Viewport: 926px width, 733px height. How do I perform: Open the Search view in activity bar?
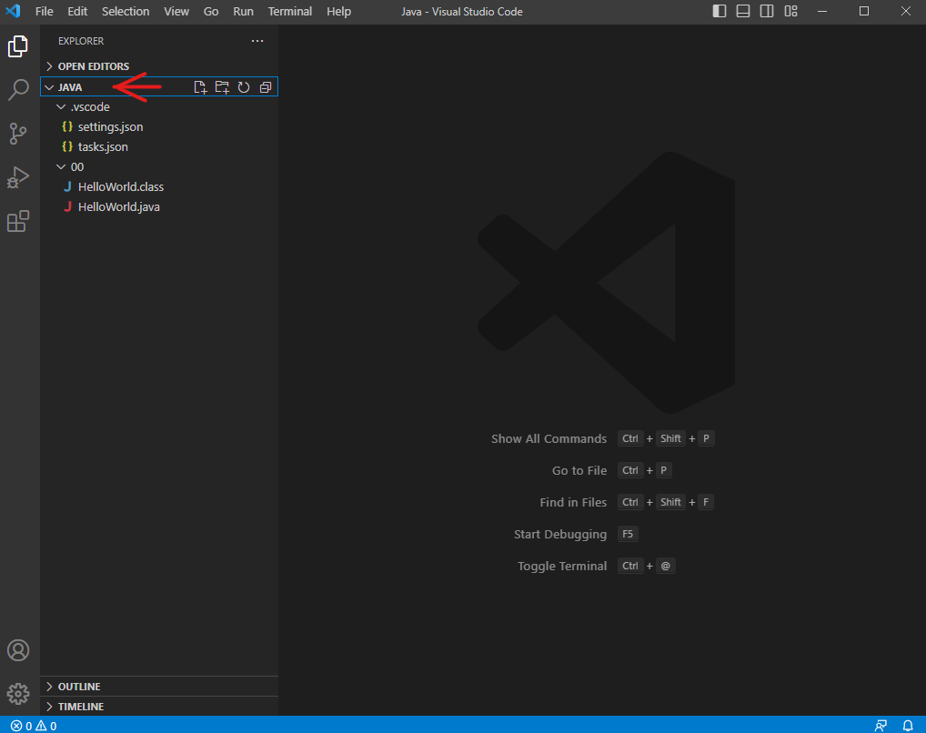(18, 89)
